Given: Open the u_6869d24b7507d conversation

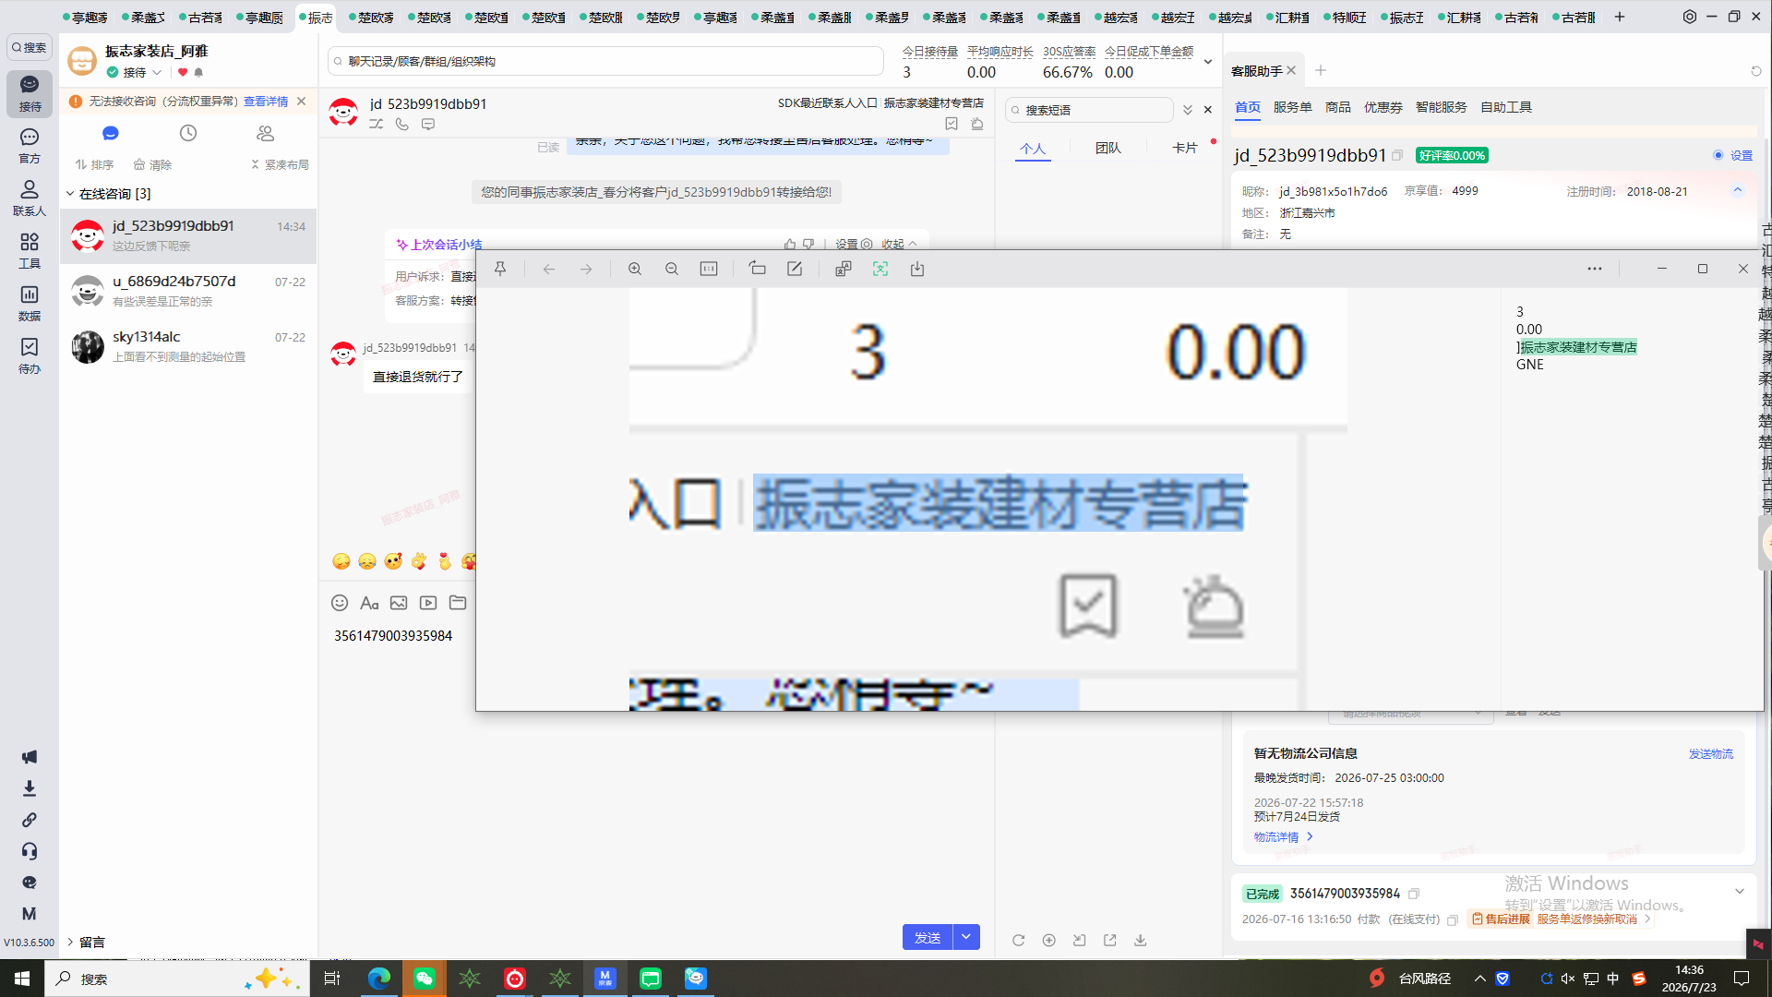Looking at the screenshot, I should click(188, 291).
